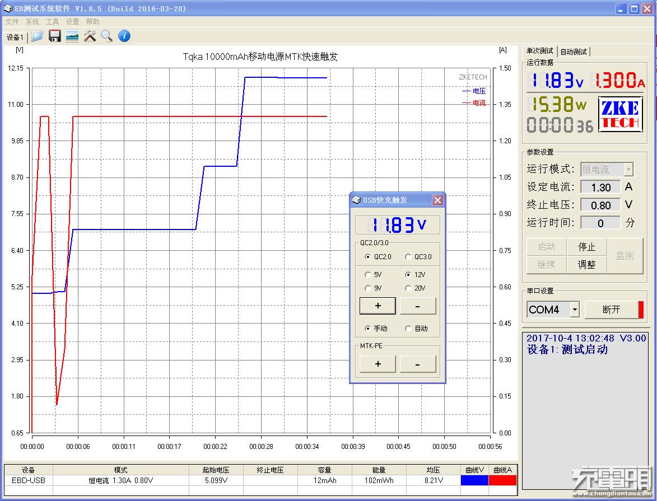This screenshot has height=501, width=657.
Task: Click the 设备1: 测试启动 log message
Action: tap(567, 349)
